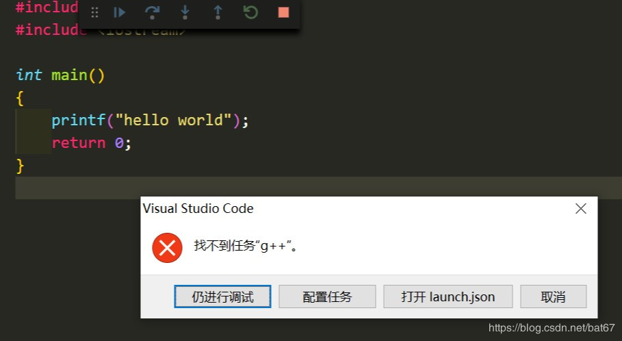This screenshot has height=341, width=622.
Task: Step out with the up arrow icon
Action: coord(218,13)
